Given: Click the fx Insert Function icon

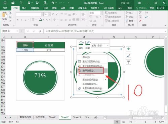Looking at the screenshot, I should 40,31.
